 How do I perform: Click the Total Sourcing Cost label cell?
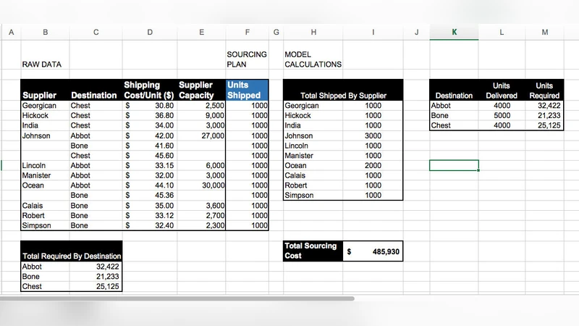(313, 251)
